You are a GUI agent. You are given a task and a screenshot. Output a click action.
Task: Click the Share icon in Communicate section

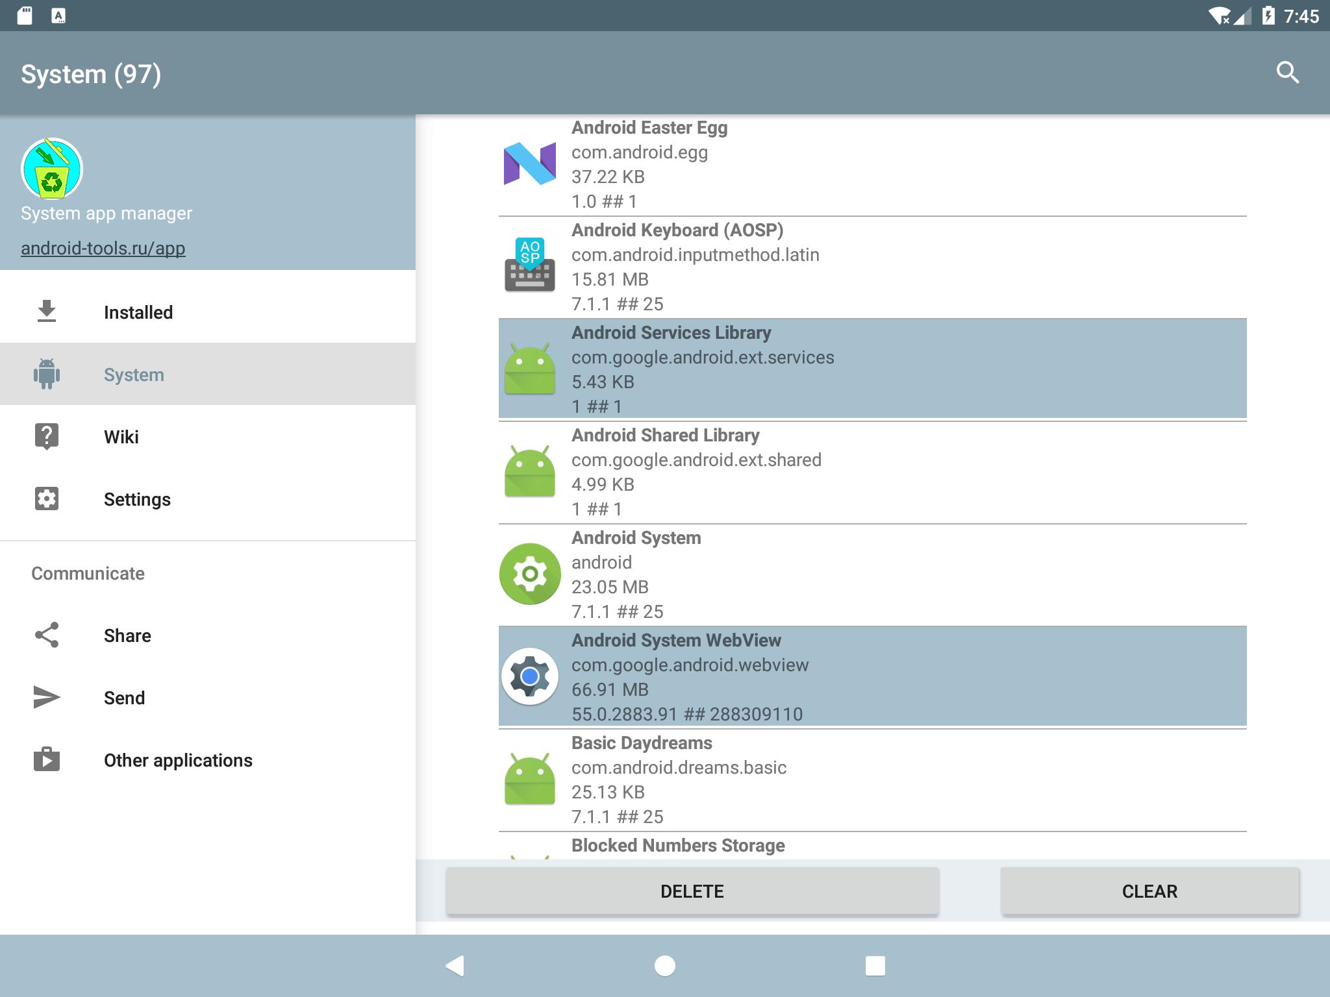point(47,635)
